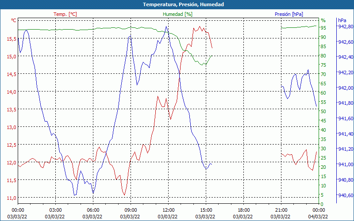Click the 15:00 time axis label
The image size is (354, 221).
point(206,211)
